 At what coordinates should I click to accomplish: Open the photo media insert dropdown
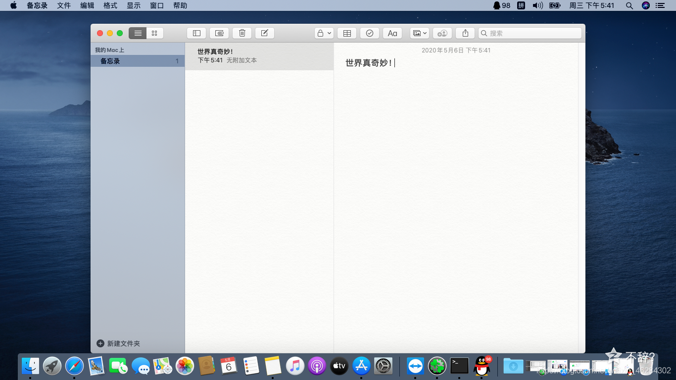tap(420, 33)
